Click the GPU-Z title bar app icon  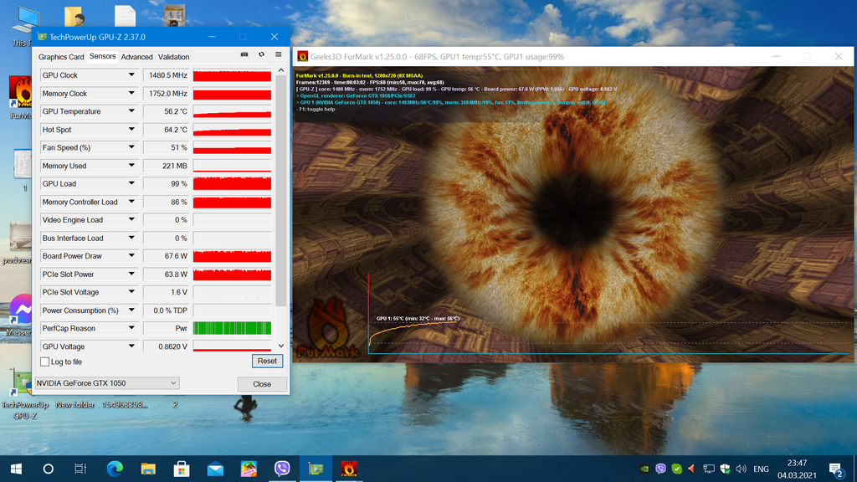(42, 37)
